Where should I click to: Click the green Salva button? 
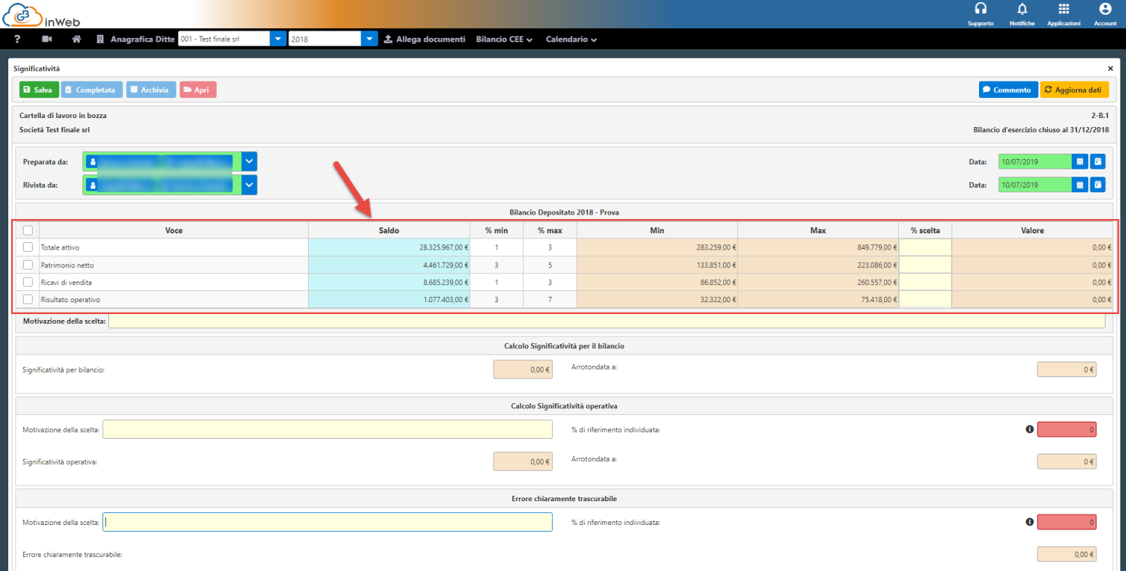coord(39,90)
